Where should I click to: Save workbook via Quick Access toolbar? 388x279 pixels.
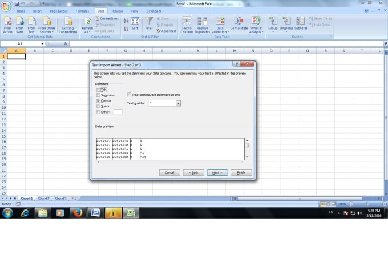tap(17, 4)
